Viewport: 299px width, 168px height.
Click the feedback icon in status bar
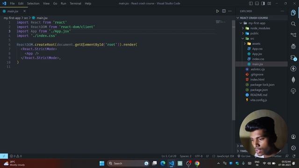point(287,156)
